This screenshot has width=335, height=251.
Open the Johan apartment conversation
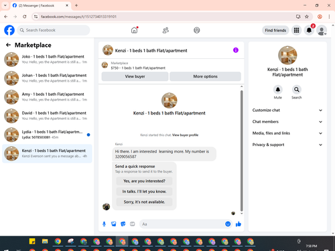(x=47, y=78)
